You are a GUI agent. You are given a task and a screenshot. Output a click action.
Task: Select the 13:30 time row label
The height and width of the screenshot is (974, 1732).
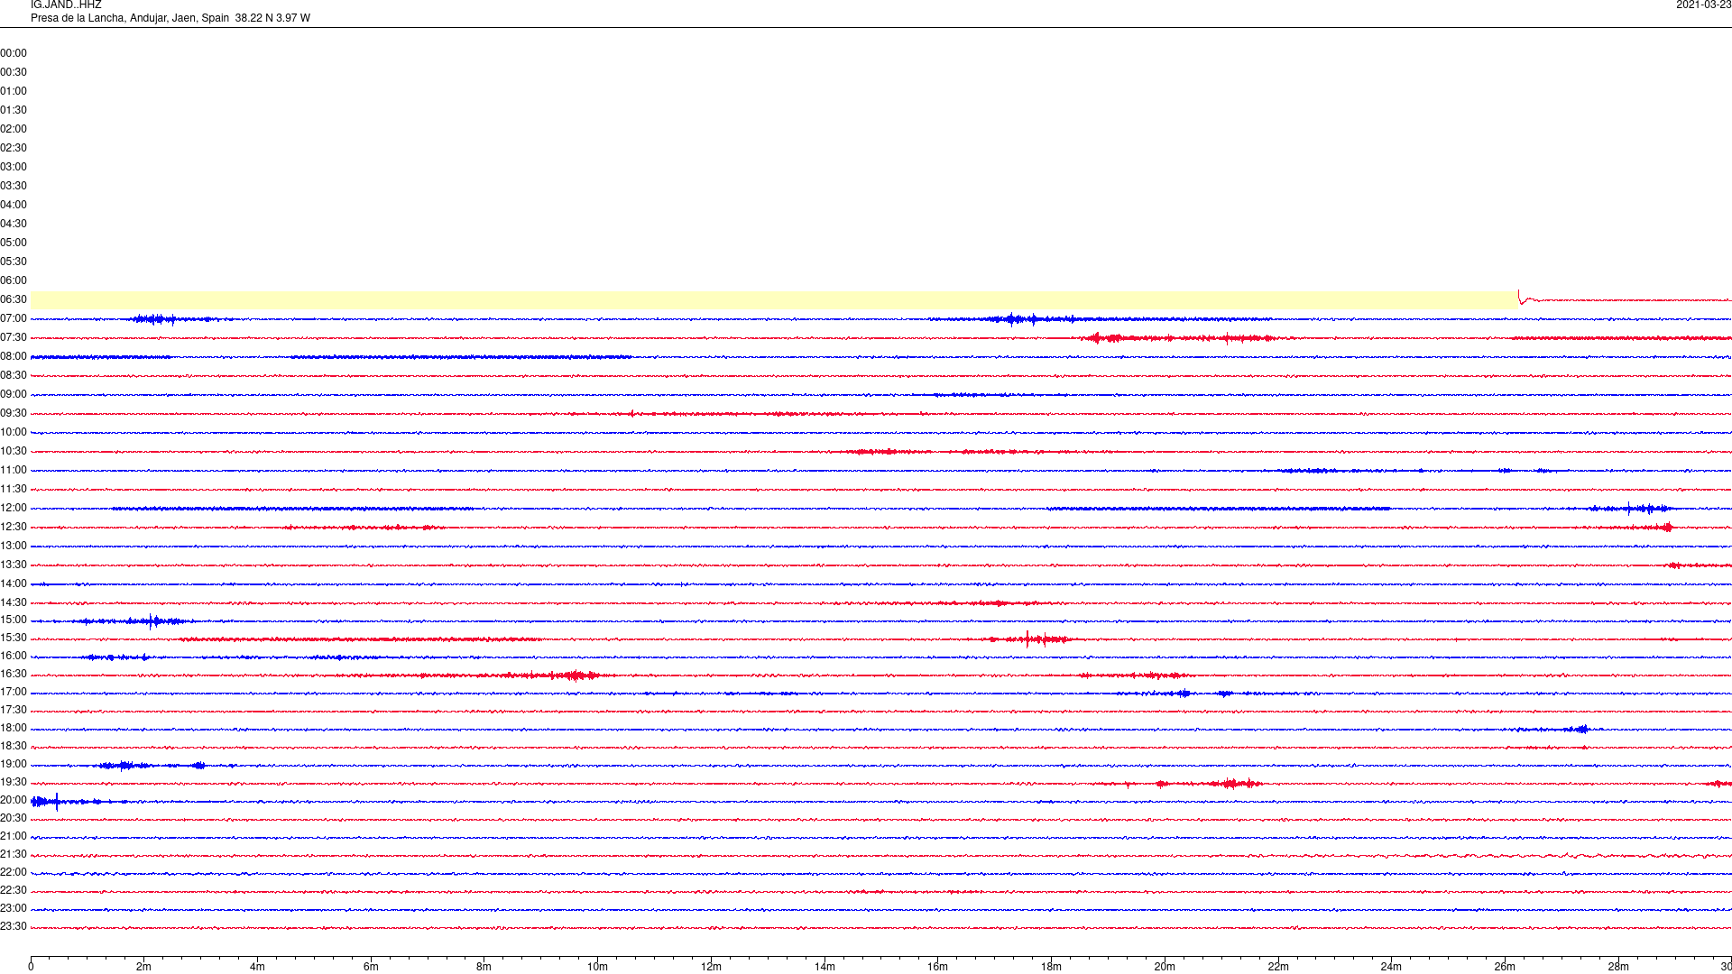14,565
